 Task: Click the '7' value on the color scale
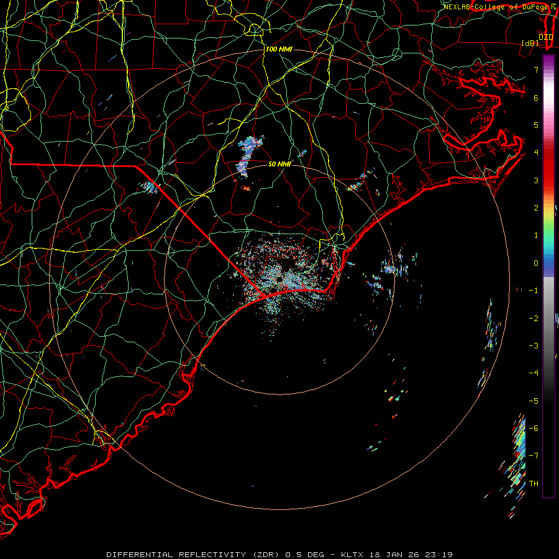coord(536,70)
